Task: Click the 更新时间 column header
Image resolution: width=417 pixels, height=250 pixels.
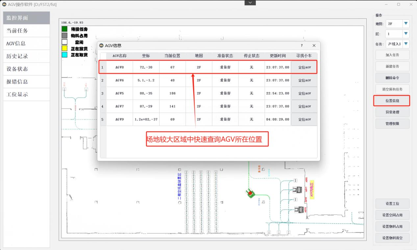Action: pyautogui.click(x=278, y=56)
